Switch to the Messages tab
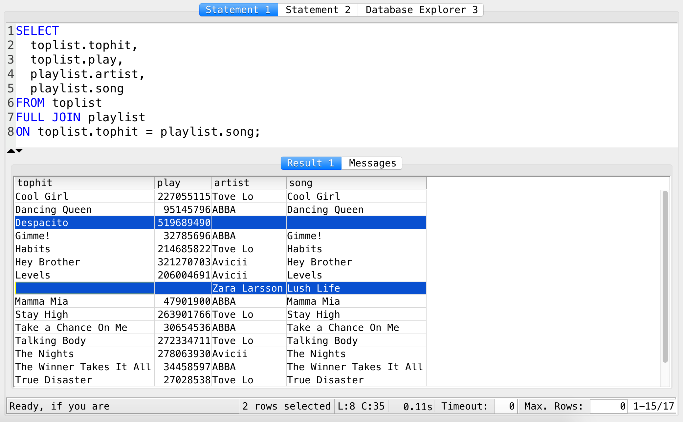The image size is (683, 422). [x=371, y=163]
